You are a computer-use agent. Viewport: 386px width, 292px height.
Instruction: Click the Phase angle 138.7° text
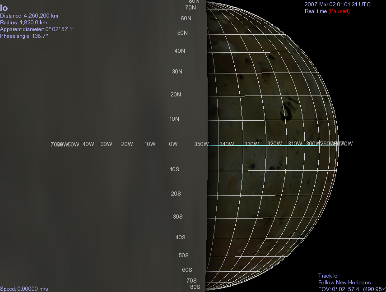[x=24, y=36]
